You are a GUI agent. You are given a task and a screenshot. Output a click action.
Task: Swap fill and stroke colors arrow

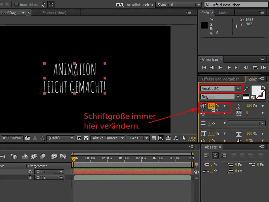pyautogui.click(x=264, y=87)
